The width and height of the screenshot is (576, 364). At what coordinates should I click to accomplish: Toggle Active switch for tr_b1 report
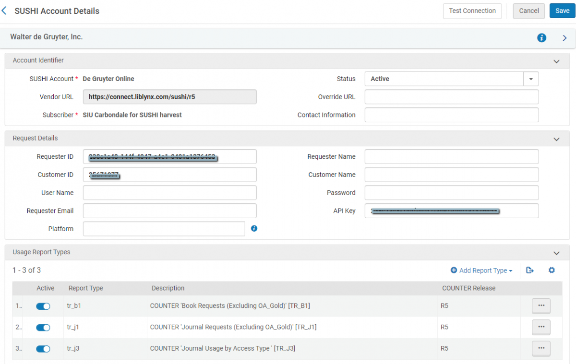pos(43,306)
